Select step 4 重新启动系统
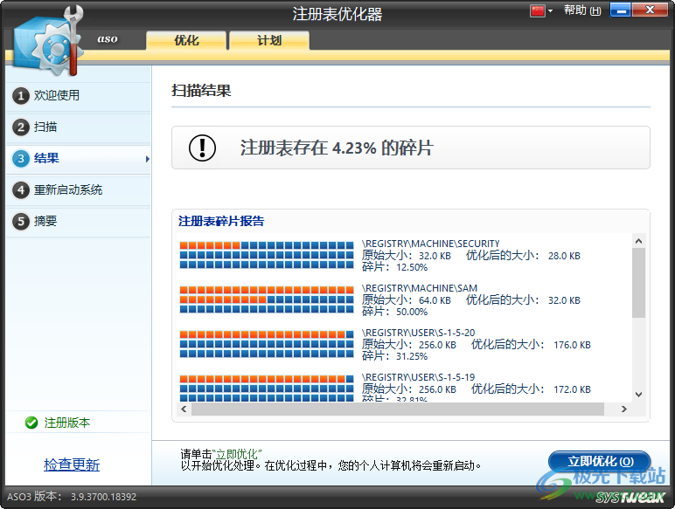Screen dimensions: 675x509 (x=79, y=189)
